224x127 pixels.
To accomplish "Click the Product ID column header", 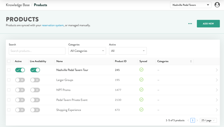I will pyautogui.click(x=121, y=61).
